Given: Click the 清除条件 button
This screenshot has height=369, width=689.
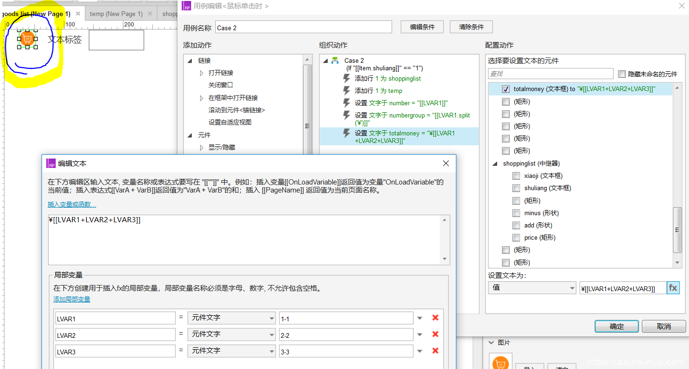Looking at the screenshot, I should tap(471, 27).
